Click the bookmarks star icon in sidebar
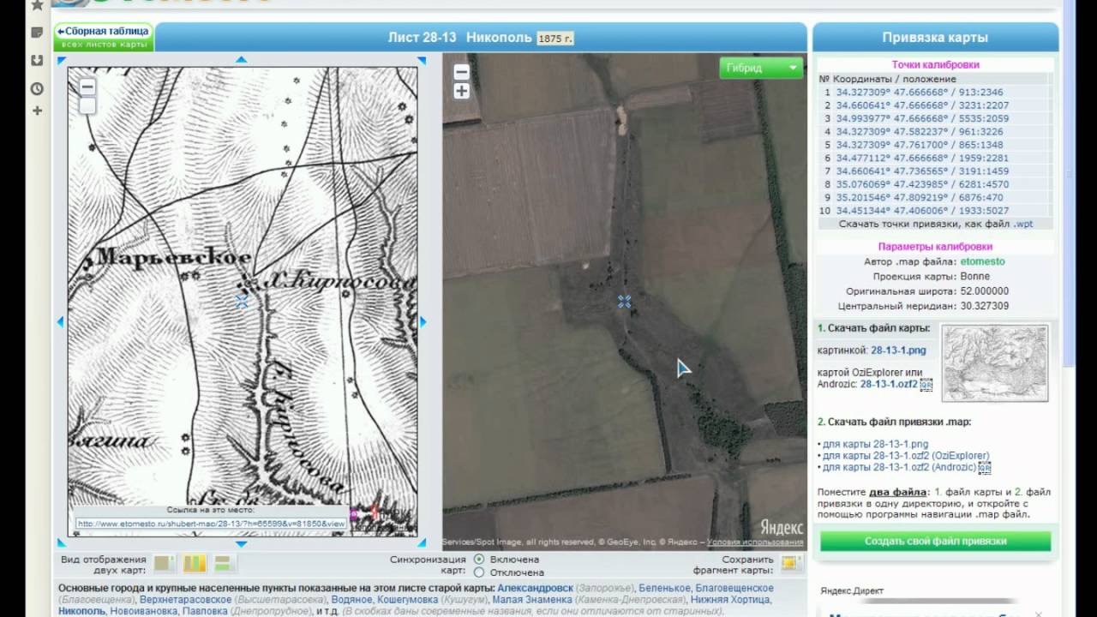This screenshot has height=617, width=1097. (37, 6)
